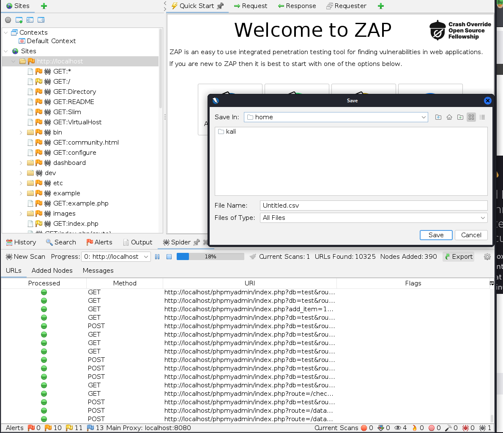The width and height of the screenshot is (503, 433).
Task: Toggle show only in-scope URLs target icon
Action: point(8,20)
